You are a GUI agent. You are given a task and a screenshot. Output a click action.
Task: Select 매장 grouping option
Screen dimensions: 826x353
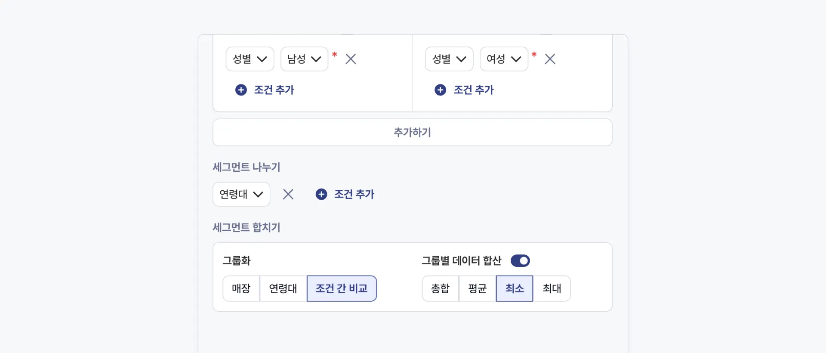[241, 288]
